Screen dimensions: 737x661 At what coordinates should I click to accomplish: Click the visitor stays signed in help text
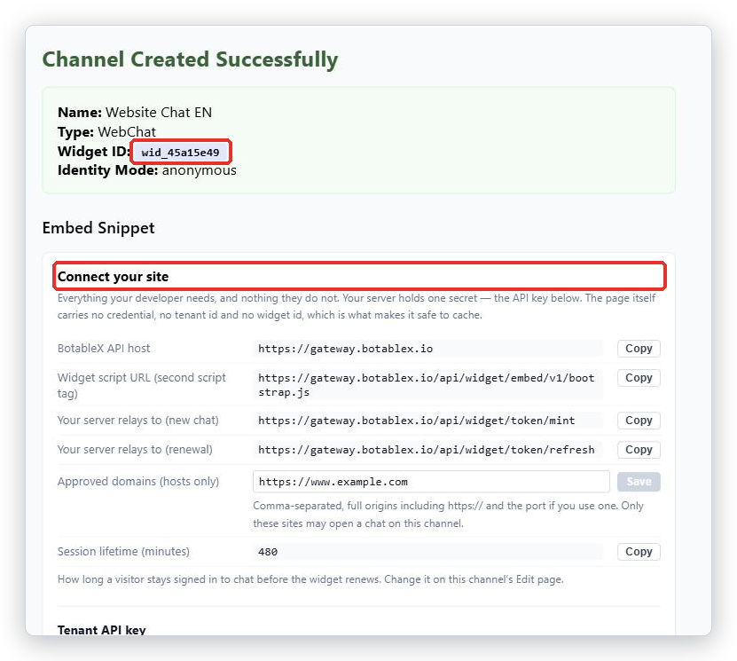tap(310, 579)
